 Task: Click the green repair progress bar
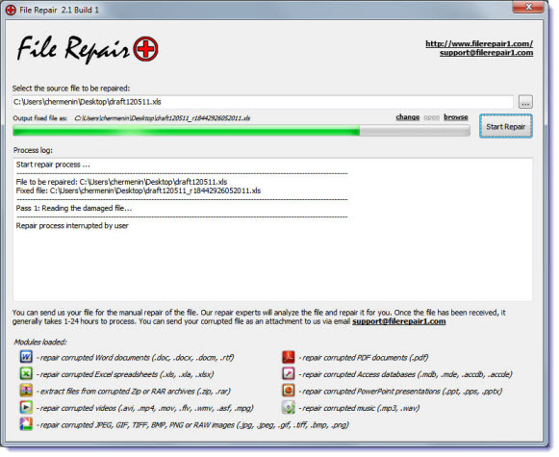241,131
